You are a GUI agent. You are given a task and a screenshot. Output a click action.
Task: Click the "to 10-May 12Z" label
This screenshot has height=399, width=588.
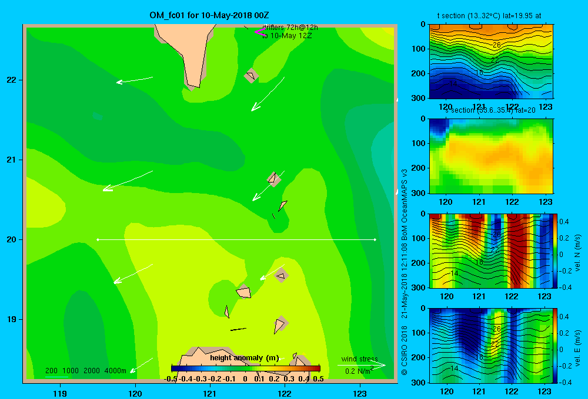pyautogui.click(x=287, y=36)
